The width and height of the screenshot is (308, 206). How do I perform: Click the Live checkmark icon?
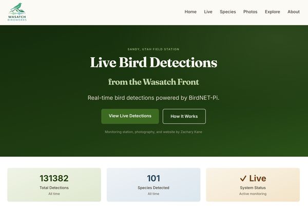click(243, 178)
